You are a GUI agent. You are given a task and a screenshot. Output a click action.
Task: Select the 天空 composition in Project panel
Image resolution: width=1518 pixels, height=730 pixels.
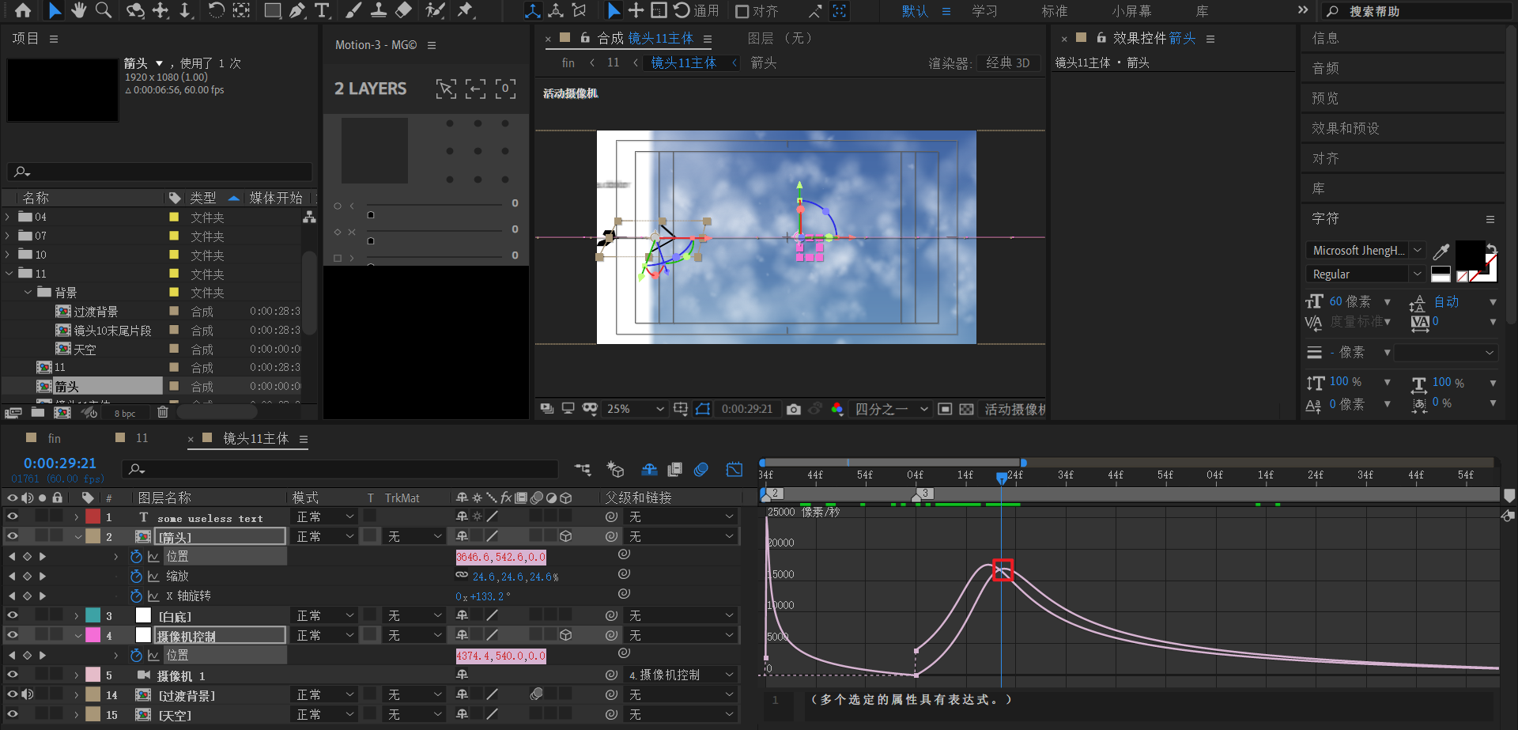coord(85,349)
